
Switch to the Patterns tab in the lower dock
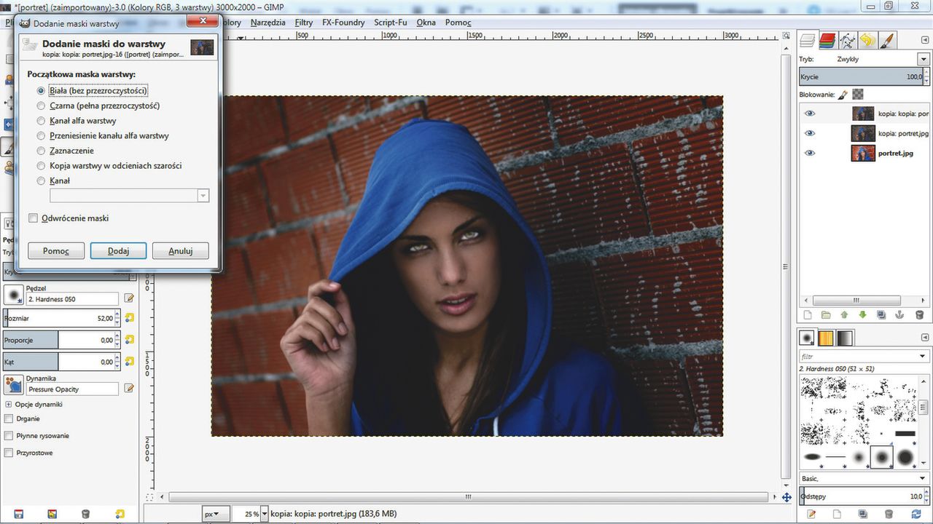point(826,338)
